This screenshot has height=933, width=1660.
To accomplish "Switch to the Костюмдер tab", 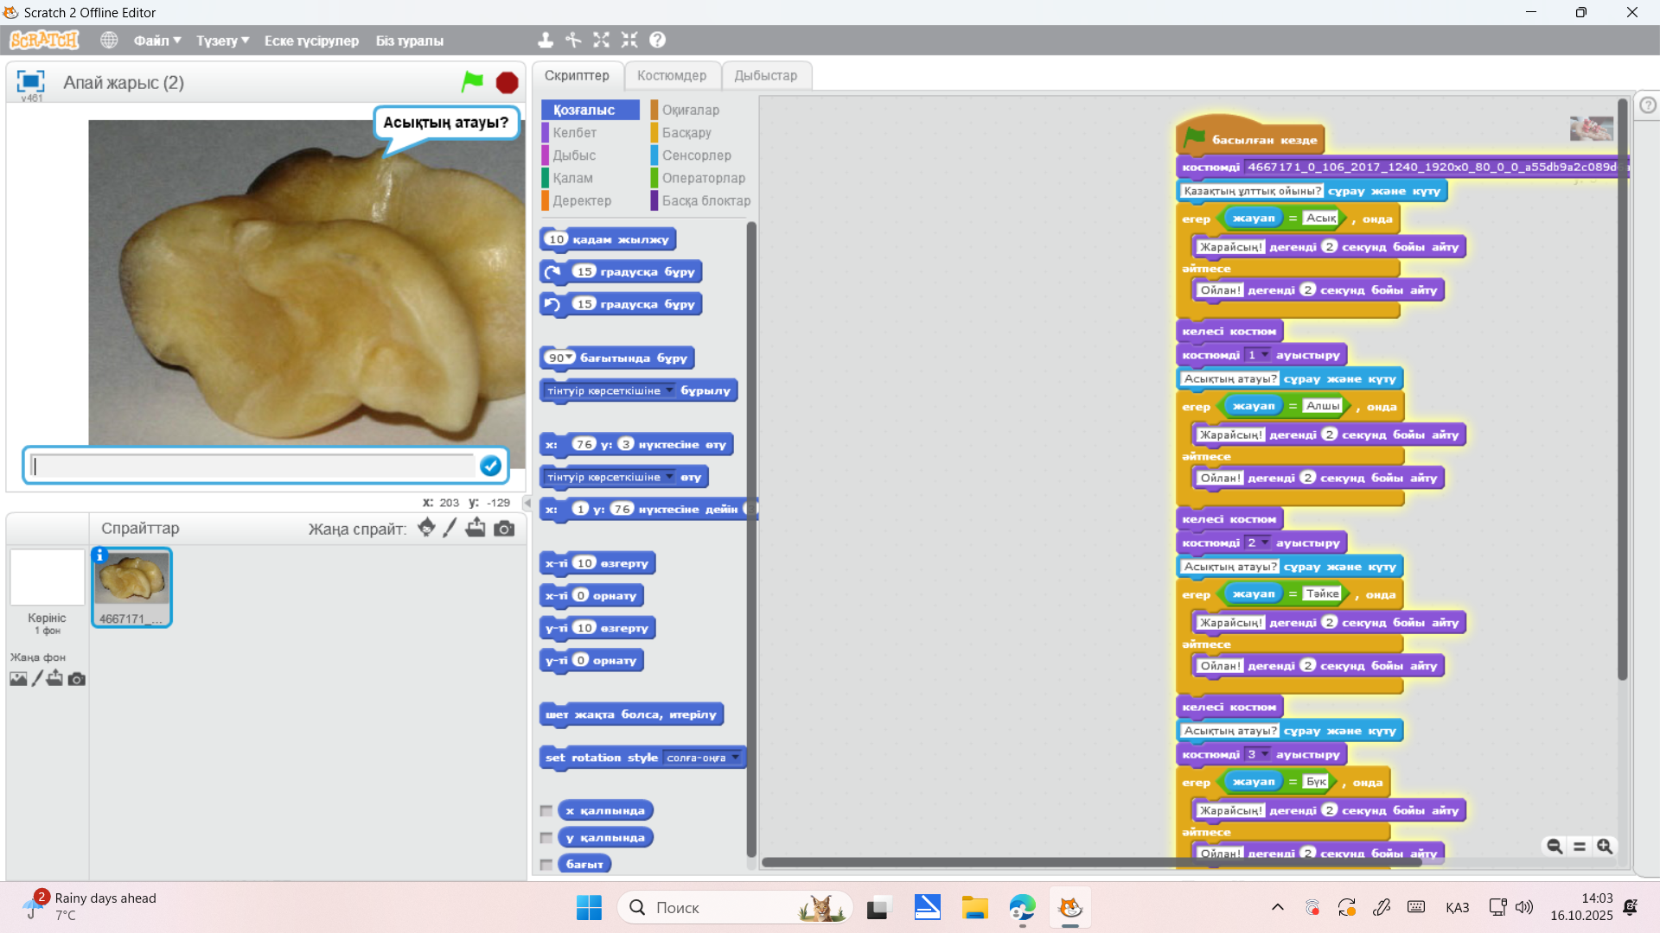I will 672,75.
